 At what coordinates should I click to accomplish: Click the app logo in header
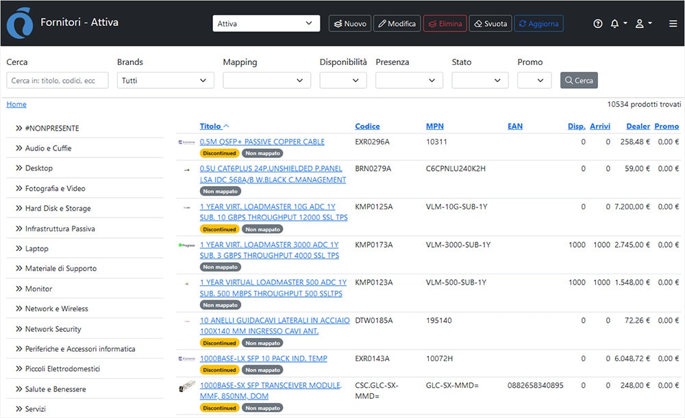(x=19, y=23)
